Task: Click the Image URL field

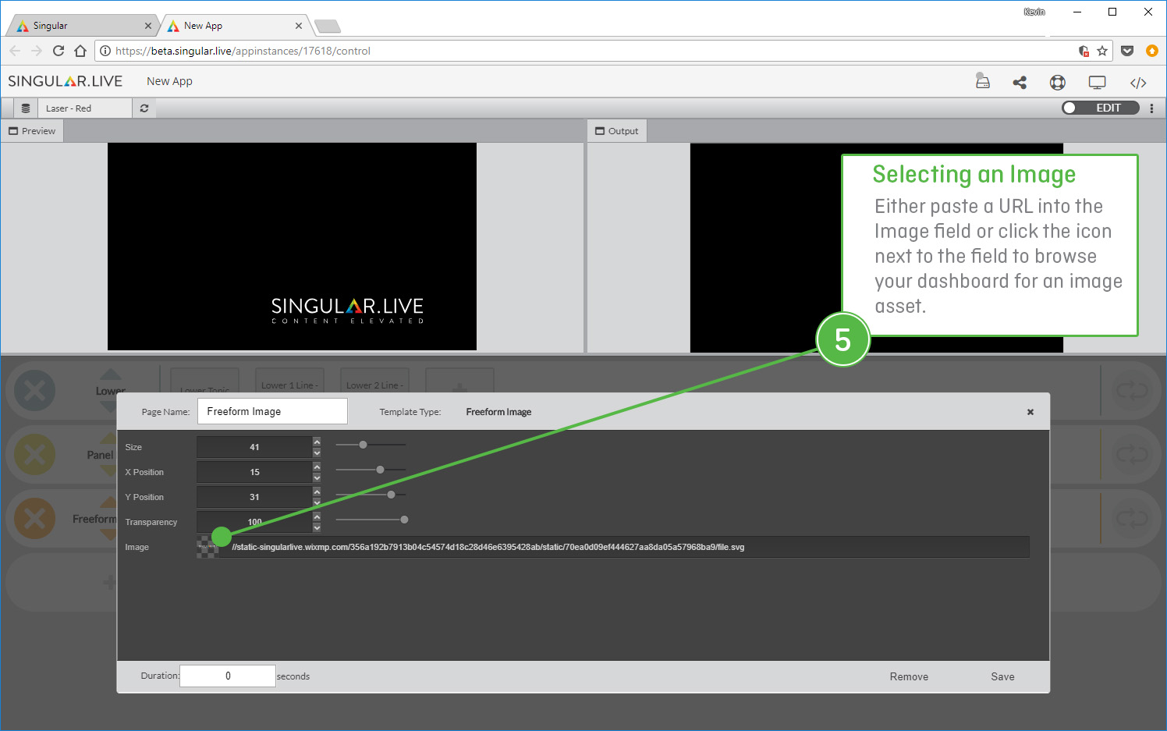Action: point(624,547)
